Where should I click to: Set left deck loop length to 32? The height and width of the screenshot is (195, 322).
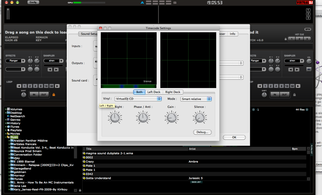pos(52,86)
